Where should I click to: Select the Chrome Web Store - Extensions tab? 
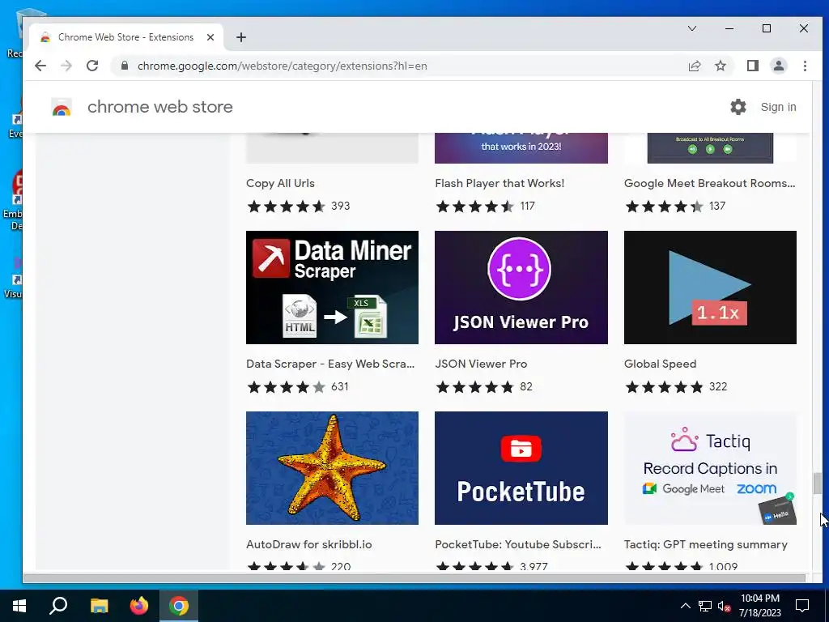(125, 37)
